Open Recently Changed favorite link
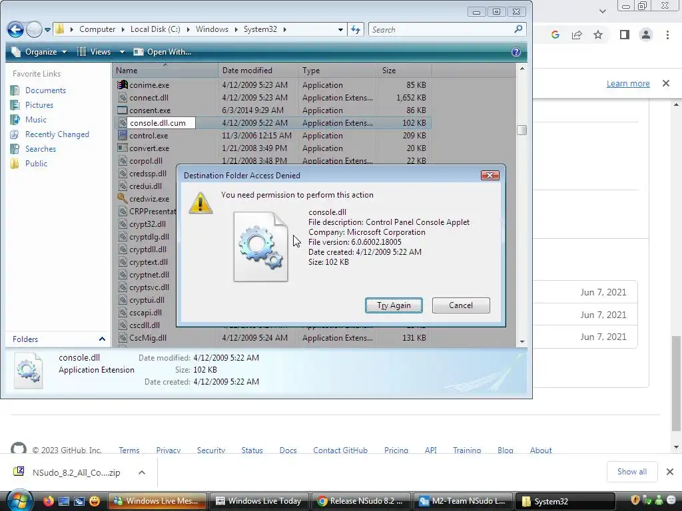Viewport: 682px width, 511px height. point(57,134)
